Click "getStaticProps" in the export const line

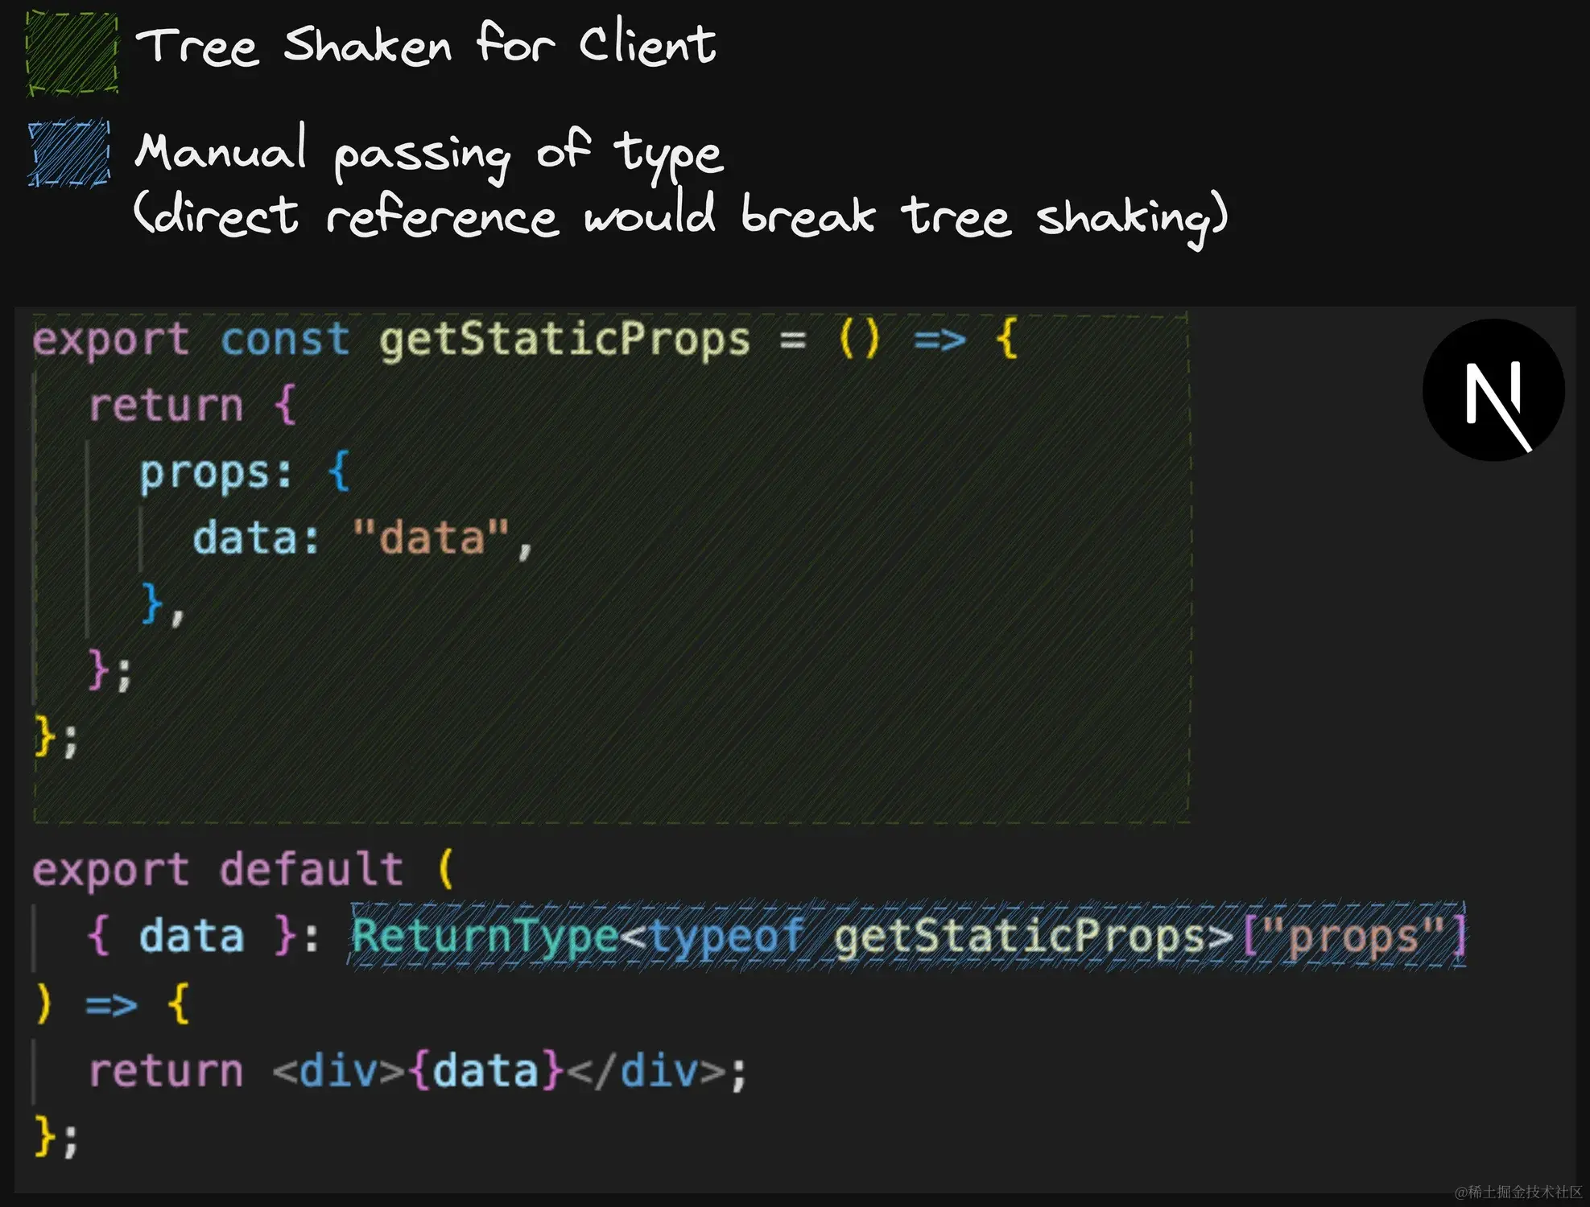point(564,340)
